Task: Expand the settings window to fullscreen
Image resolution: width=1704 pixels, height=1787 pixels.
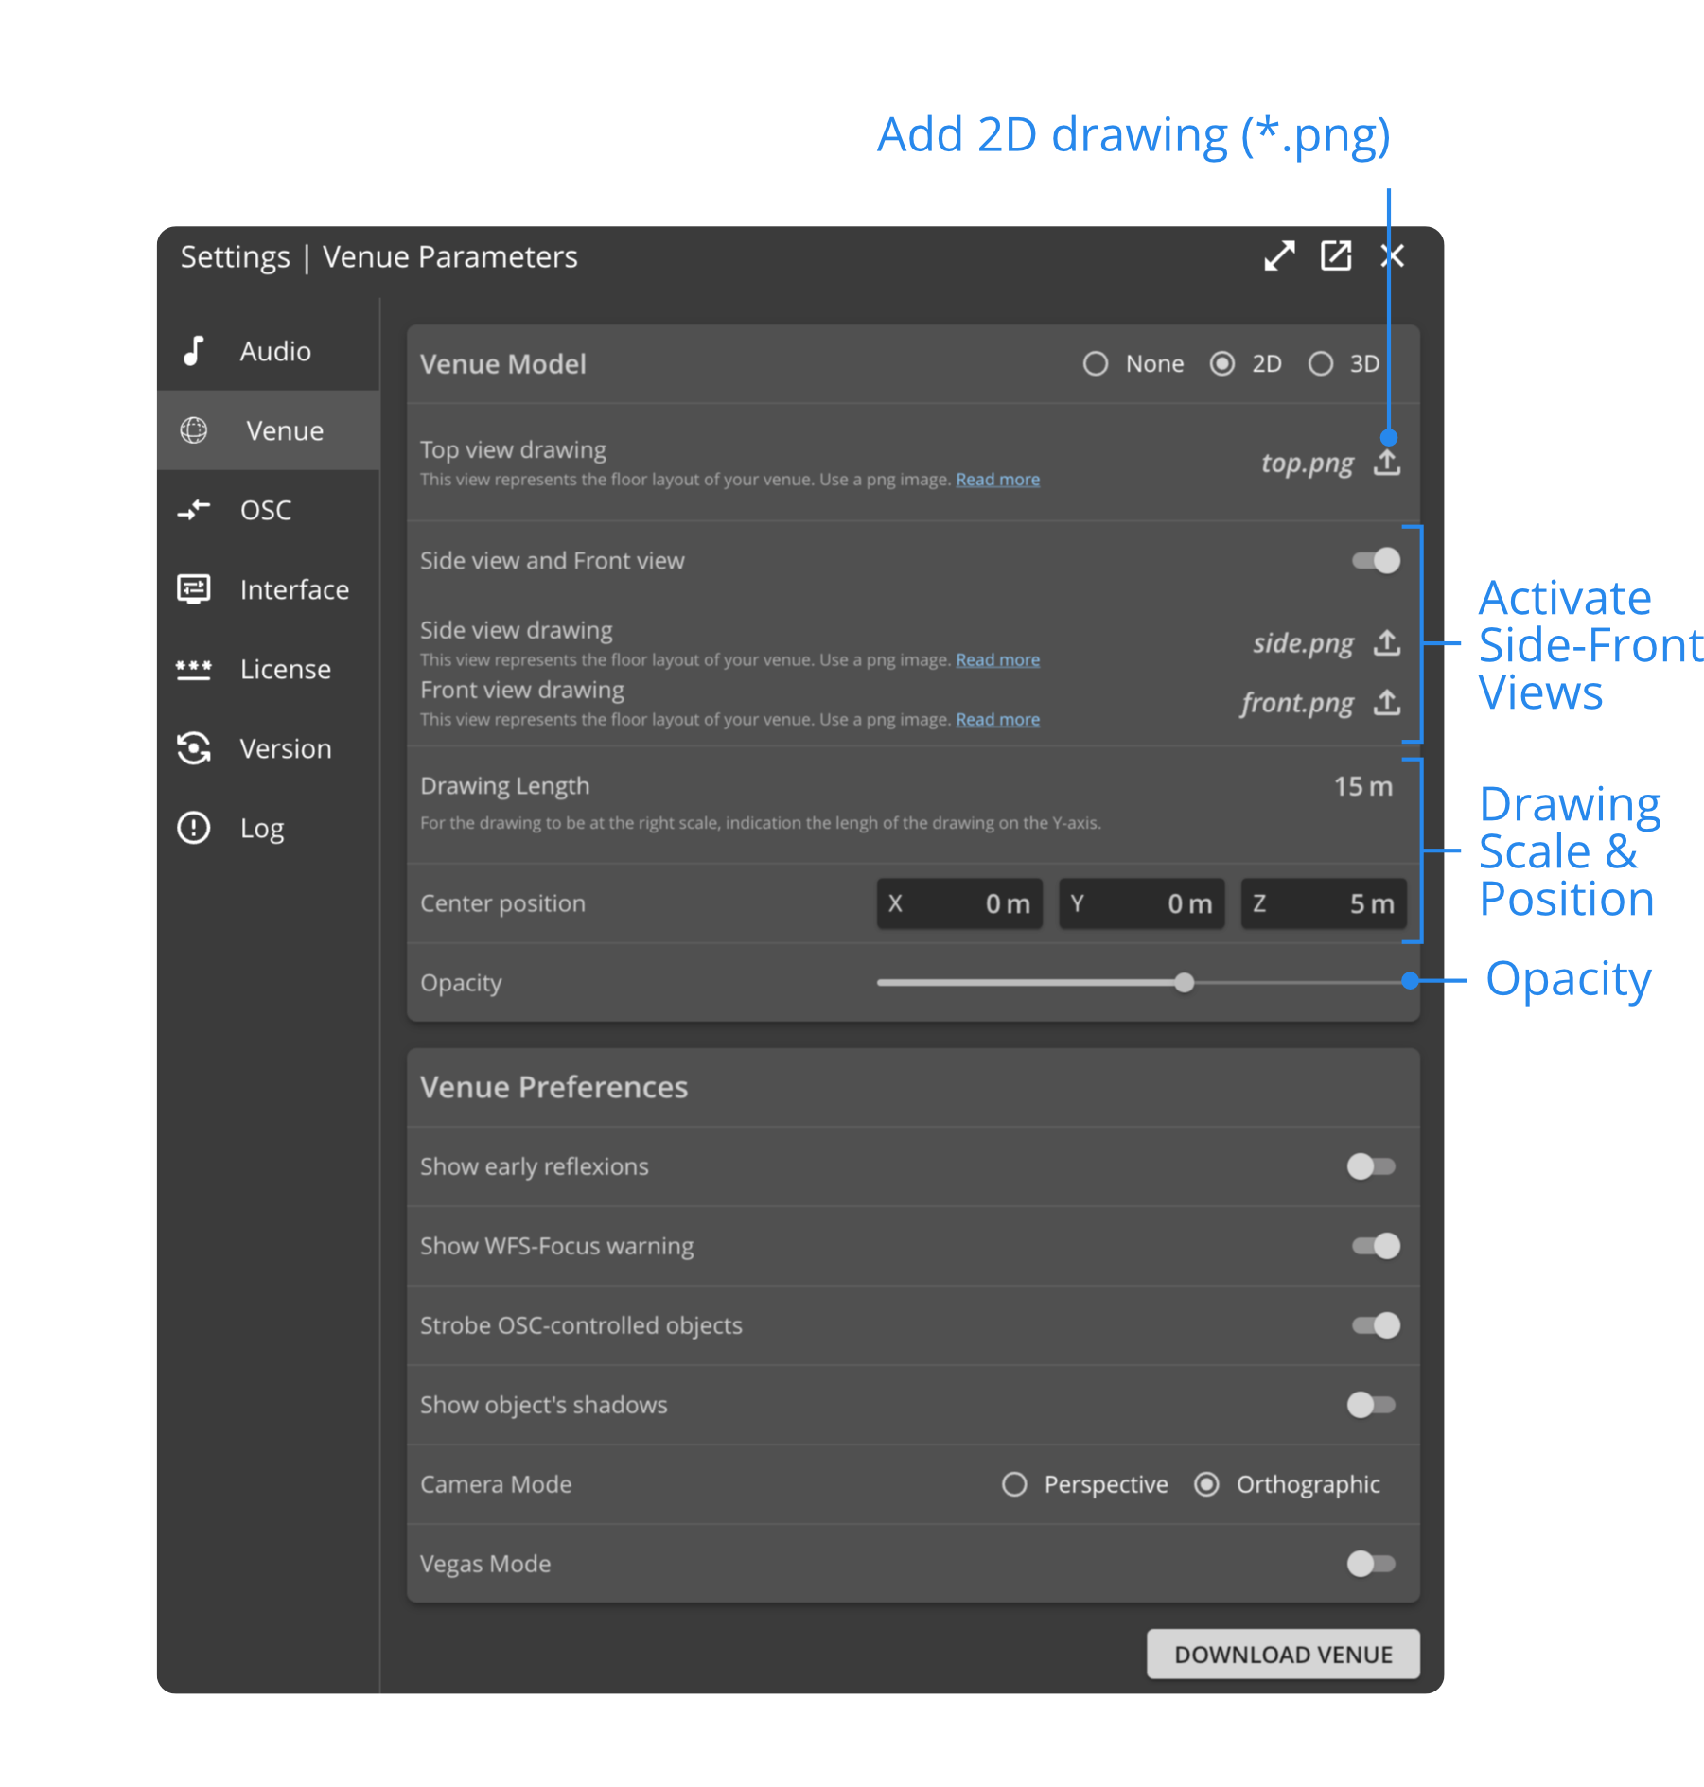Action: pos(1279,256)
